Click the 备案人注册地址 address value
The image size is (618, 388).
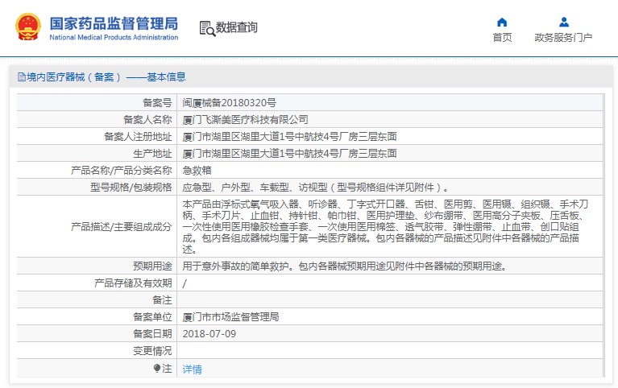pyautogui.click(x=289, y=137)
